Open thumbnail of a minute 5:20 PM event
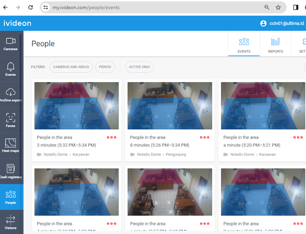The image size is (306, 234). pyautogui.click(x=263, y=106)
